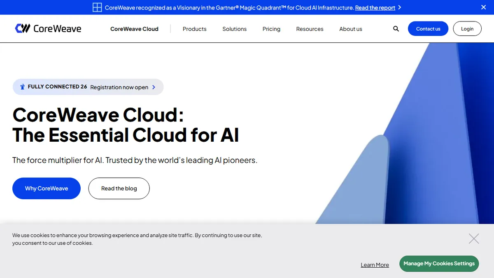The image size is (494, 278).
Task: Click Read the blog button
Action: pos(119,188)
